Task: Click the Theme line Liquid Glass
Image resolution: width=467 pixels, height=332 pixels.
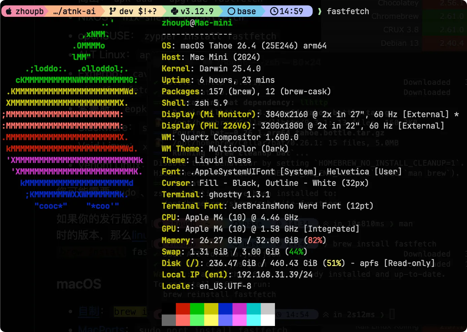Action: coord(207,160)
